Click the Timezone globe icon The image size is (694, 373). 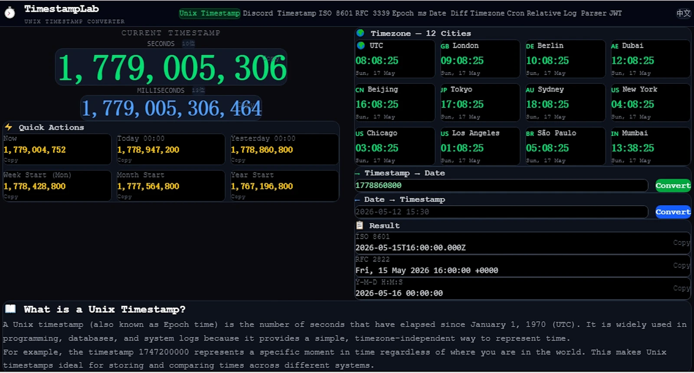(360, 33)
